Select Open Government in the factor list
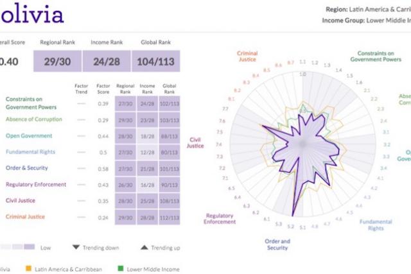The image size is (411, 274). point(29,136)
